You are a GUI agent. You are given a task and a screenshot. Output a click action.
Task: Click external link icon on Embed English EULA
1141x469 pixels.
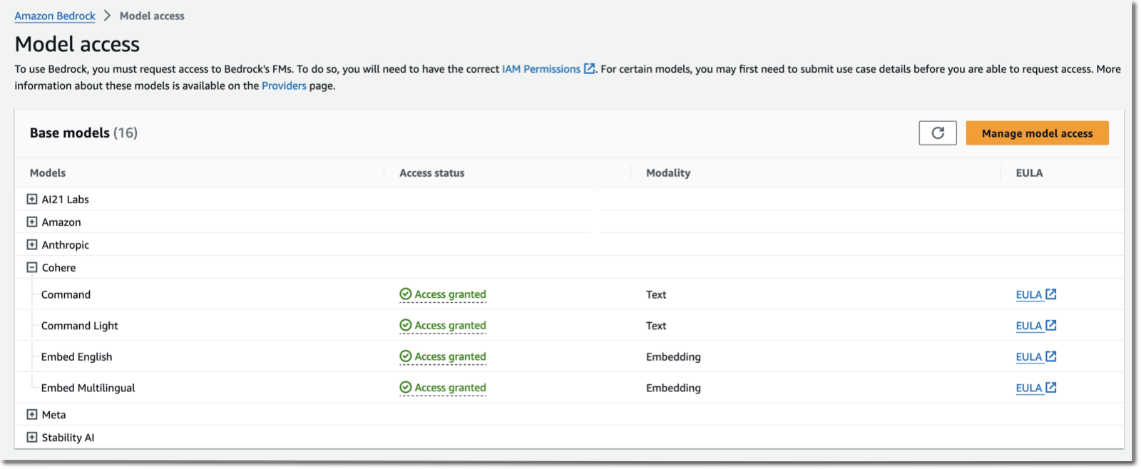[x=1050, y=356]
